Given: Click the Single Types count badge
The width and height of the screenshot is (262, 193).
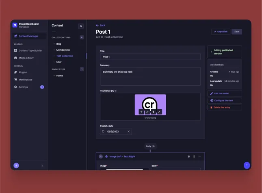Looking at the screenshot, I should pyautogui.click(x=82, y=69).
